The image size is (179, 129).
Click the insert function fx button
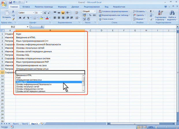click(42, 27)
